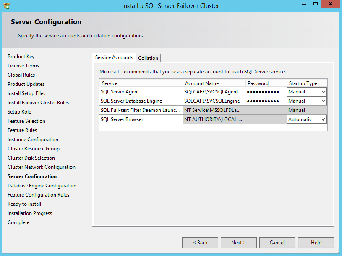The width and height of the screenshot is (342, 256).
Task: Click the Startup Type column header
Action: click(307, 83)
